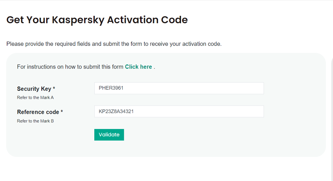
Task: Click the entered text PHER3961
Action: click(x=111, y=88)
